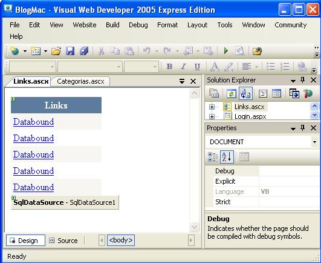The width and height of the screenshot is (321, 263).
Task: Click the New Web Site toolbar icon
Action: [15, 51]
